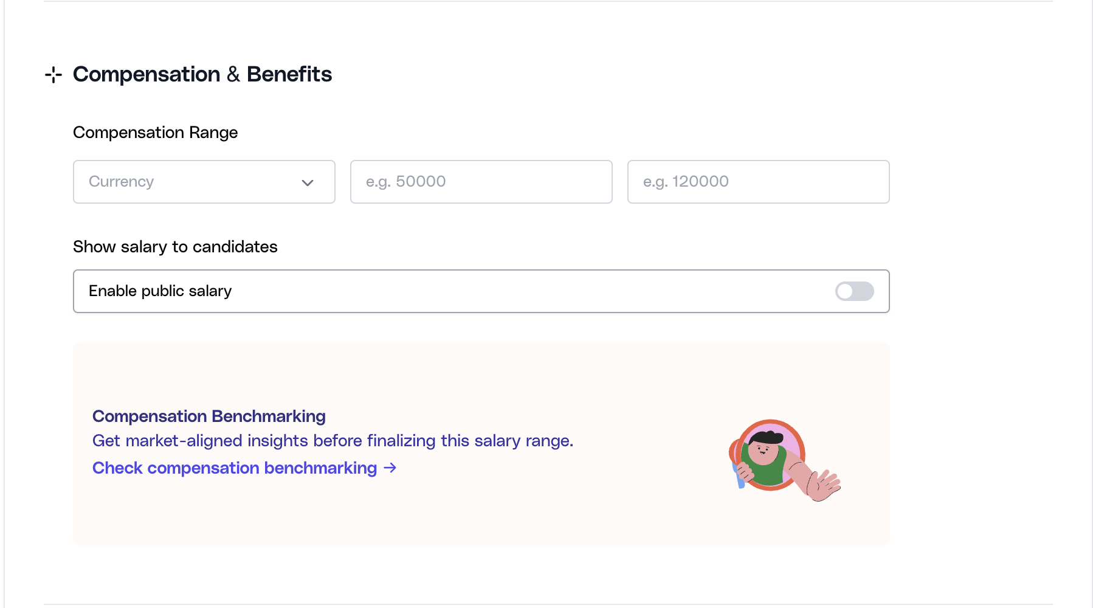Click the toggle knob inside Enable public salary

[846, 291]
